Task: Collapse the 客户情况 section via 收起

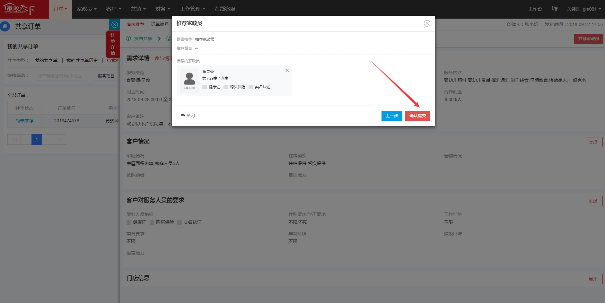Action: point(593,142)
